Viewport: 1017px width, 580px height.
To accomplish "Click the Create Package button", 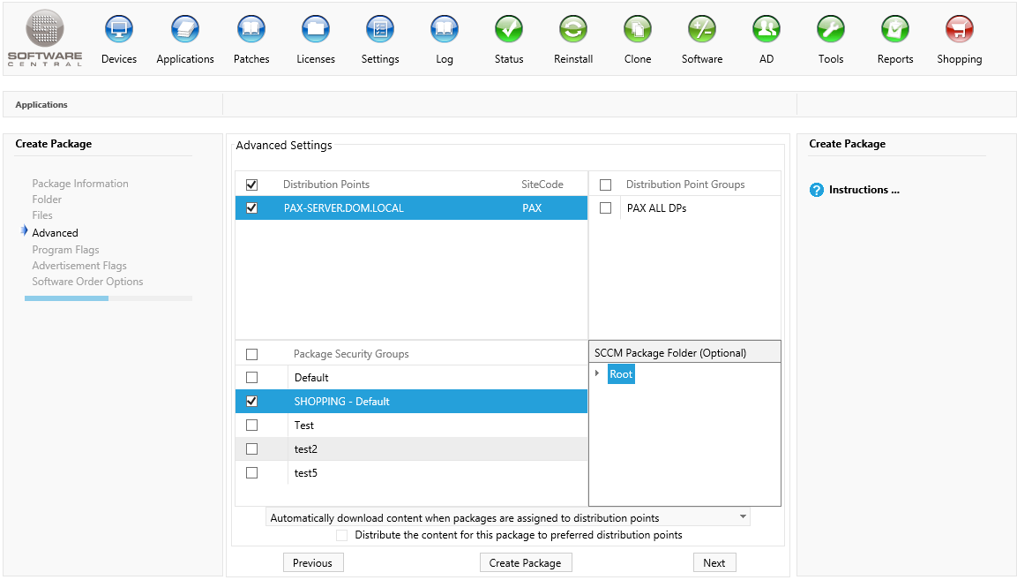I will pyautogui.click(x=525, y=563).
